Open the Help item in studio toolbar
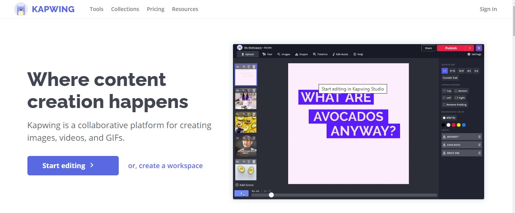Image resolution: width=515 pixels, height=213 pixels. click(358, 54)
